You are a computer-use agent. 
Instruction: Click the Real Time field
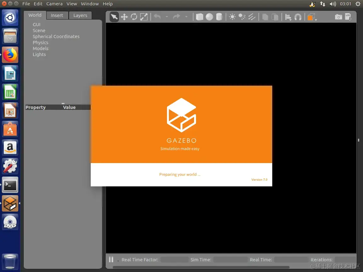(x=291, y=259)
